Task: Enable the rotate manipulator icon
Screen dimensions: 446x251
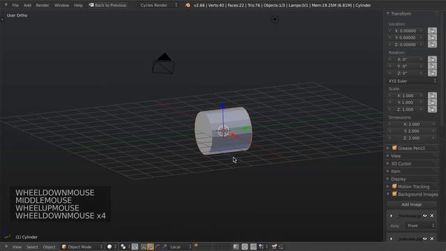Action: (x=157, y=247)
